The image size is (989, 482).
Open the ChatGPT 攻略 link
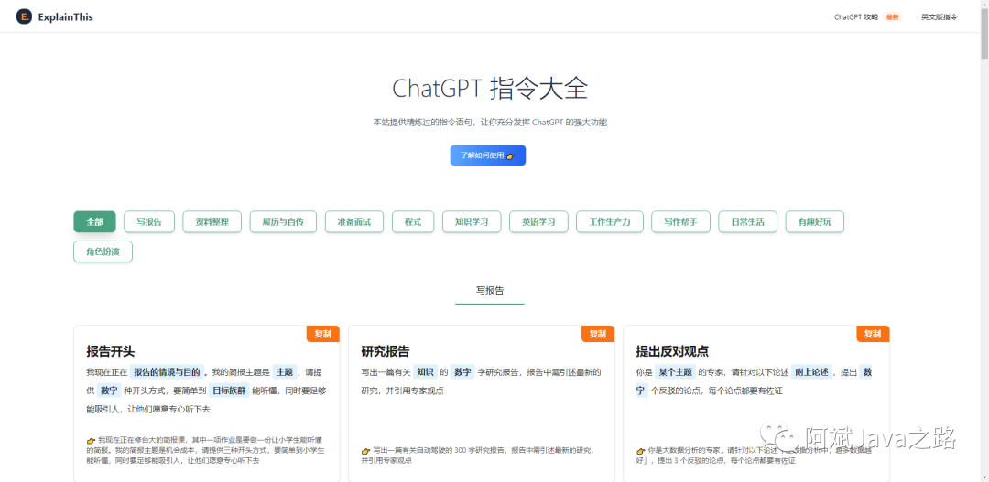point(855,16)
